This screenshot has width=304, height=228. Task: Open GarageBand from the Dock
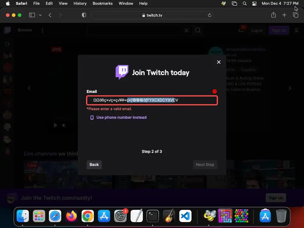click(169, 216)
